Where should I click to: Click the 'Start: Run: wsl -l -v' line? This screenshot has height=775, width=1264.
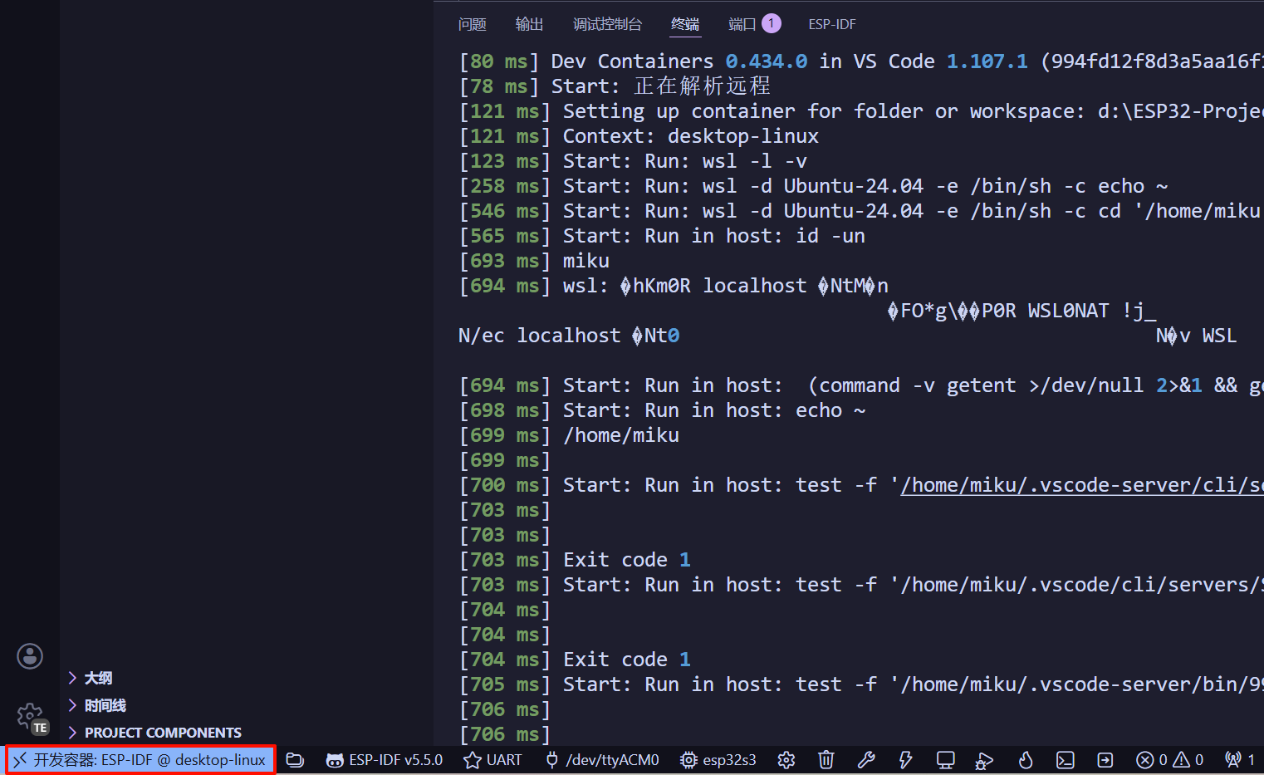pyautogui.click(x=685, y=161)
